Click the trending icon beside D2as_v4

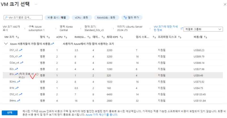(22, 63)
